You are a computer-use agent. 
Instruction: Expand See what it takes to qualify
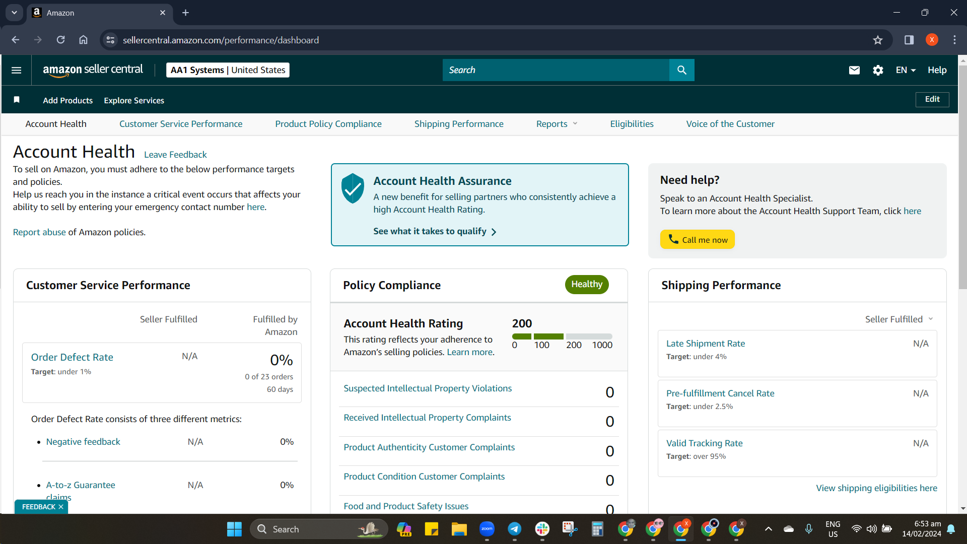[435, 231]
